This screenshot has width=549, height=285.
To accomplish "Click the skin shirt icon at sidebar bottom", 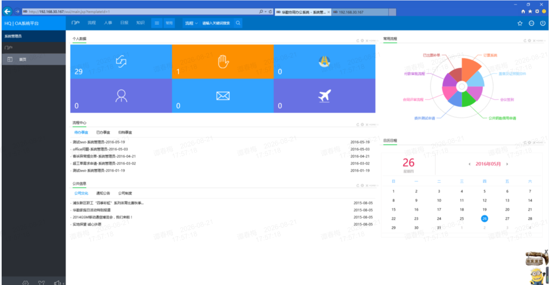I will (x=41, y=282).
